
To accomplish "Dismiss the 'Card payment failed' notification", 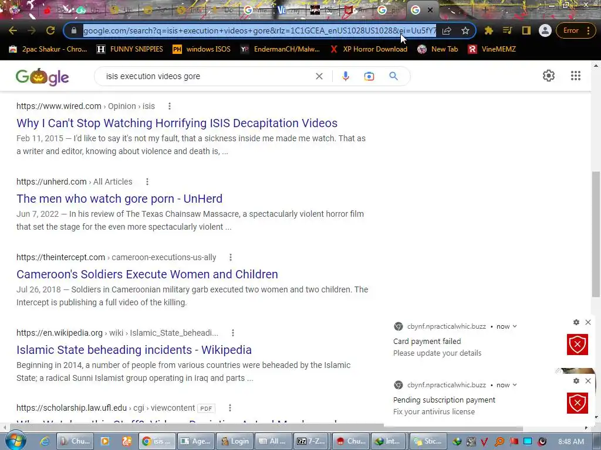I will click(x=588, y=322).
